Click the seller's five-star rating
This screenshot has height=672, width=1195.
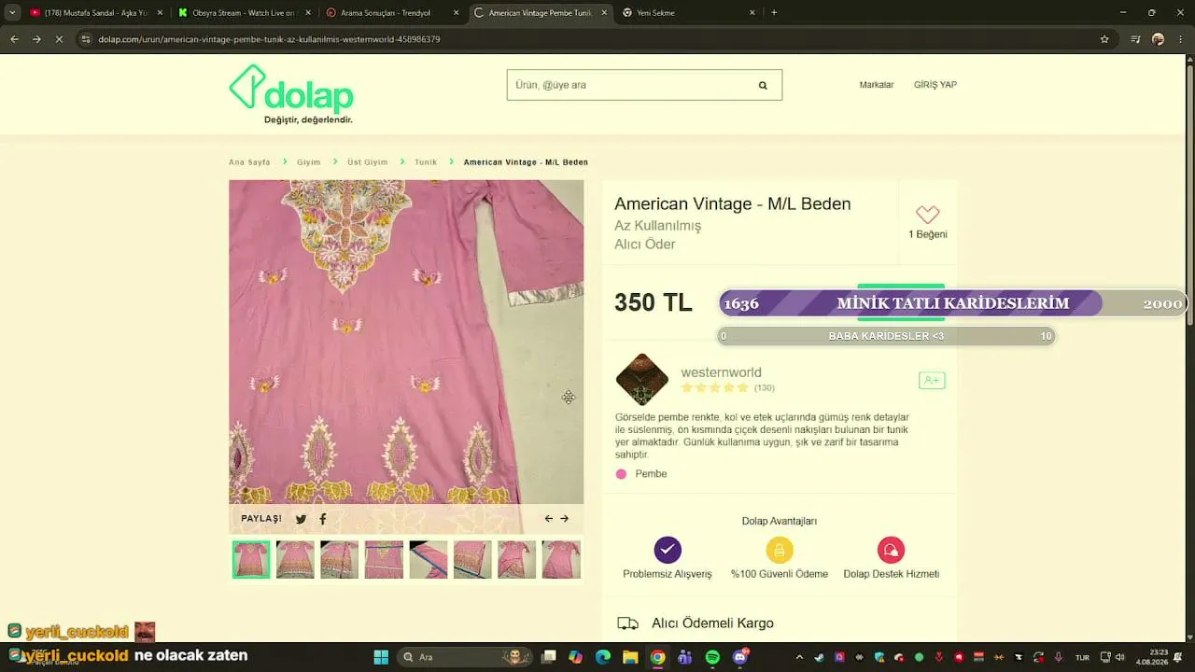[715, 387]
